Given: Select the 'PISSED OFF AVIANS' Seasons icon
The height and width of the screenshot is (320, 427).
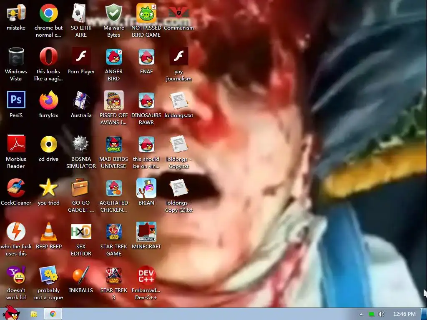Looking at the screenshot, I should 113,100.
